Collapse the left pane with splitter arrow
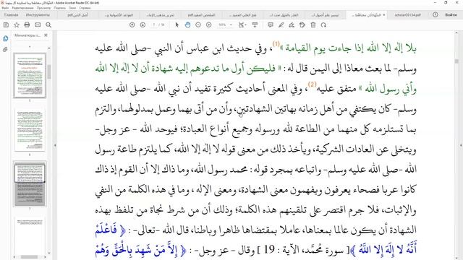The image size is (463, 260). (55, 145)
